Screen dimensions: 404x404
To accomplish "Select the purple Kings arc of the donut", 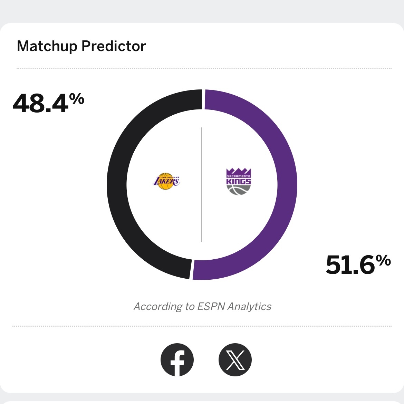I will [287, 185].
